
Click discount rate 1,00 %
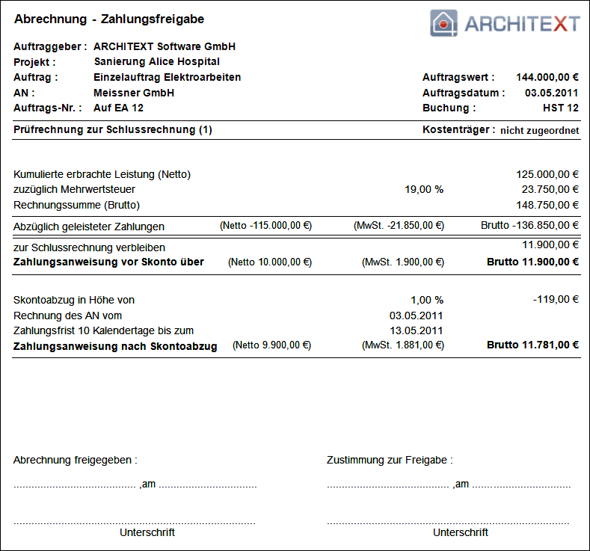427,300
